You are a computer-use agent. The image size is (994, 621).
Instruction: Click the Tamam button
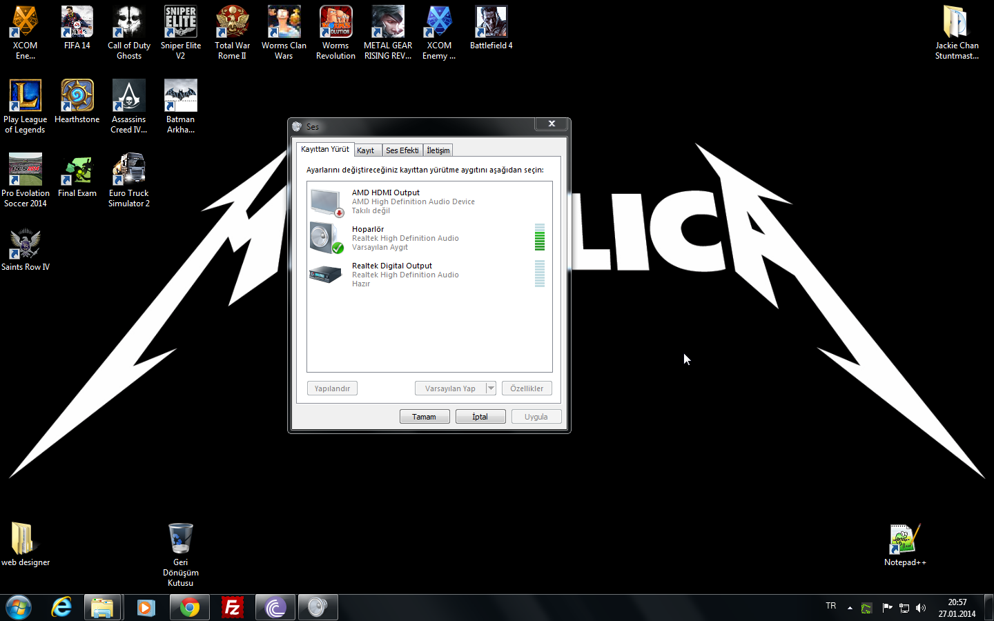[425, 417]
